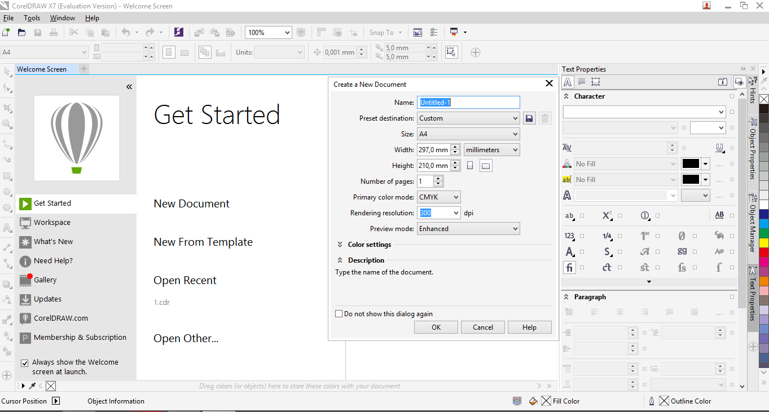Show the Frame tab icon in Text Properties

point(596,82)
